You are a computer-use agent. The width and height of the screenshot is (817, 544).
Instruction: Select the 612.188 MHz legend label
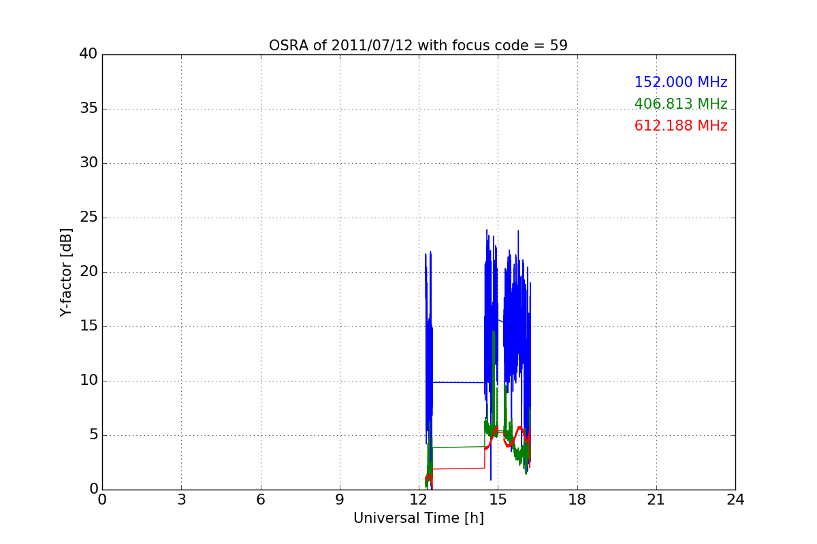coord(681,126)
